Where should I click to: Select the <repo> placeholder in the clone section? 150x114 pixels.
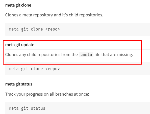(53, 29)
